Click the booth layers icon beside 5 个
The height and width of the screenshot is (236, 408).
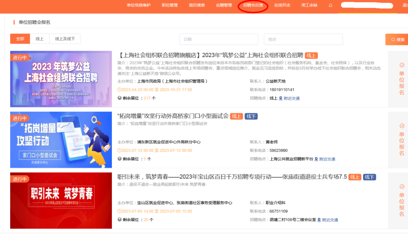pos(119,159)
